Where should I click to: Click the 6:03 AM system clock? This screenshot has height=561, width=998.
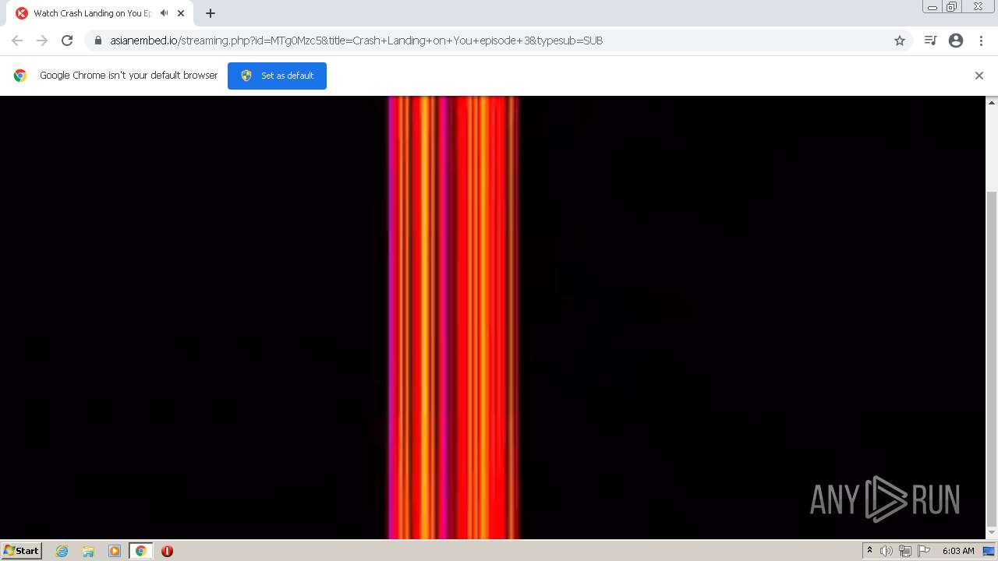958,551
